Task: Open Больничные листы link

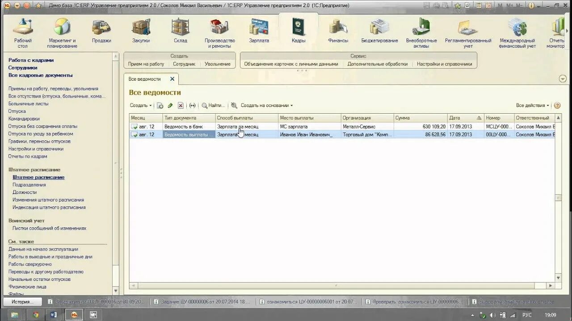Action: 28,103
